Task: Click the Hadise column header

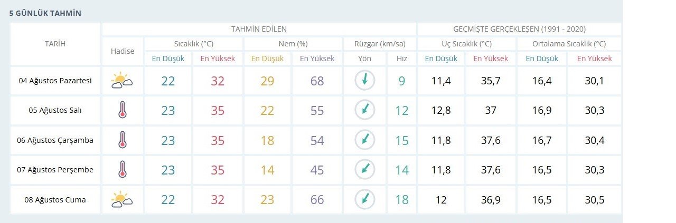Action: click(123, 51)
